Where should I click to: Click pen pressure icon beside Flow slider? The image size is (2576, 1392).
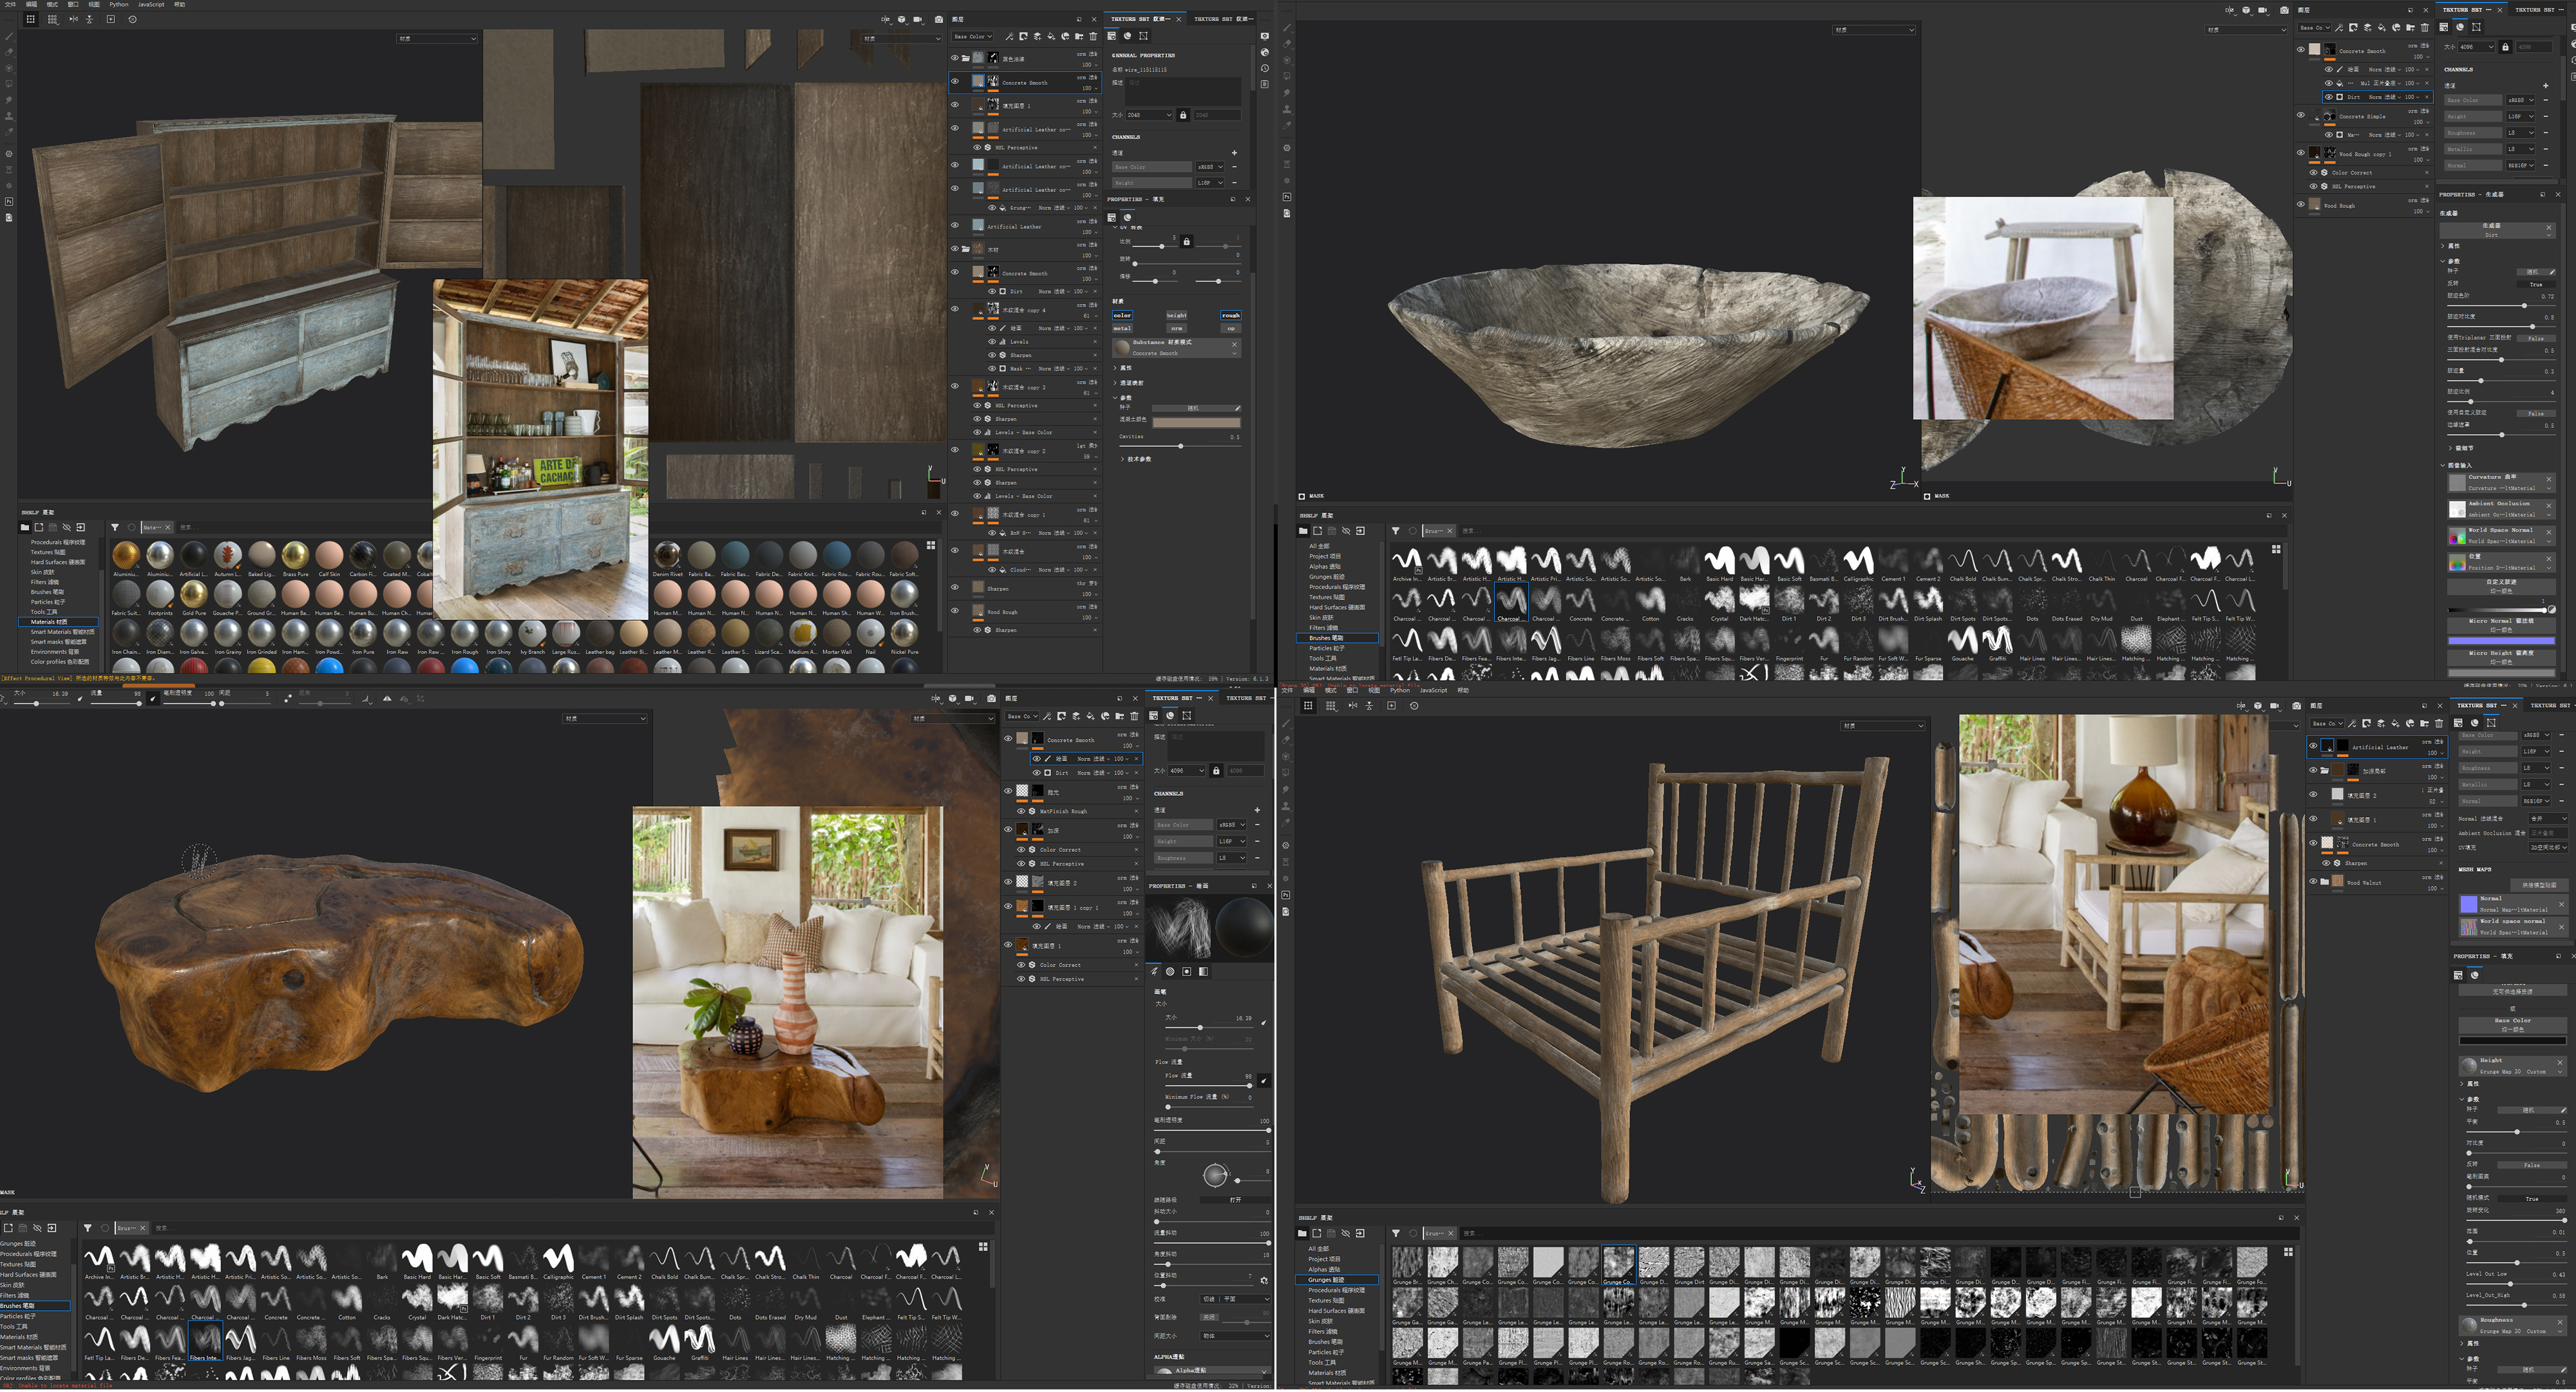point(1264,1080)
